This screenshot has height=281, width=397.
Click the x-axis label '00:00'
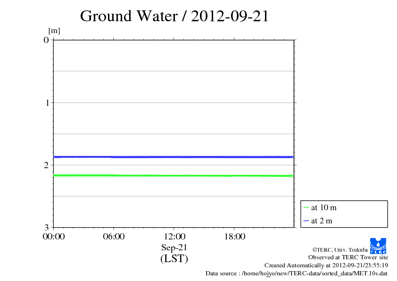tap(54, 237)
